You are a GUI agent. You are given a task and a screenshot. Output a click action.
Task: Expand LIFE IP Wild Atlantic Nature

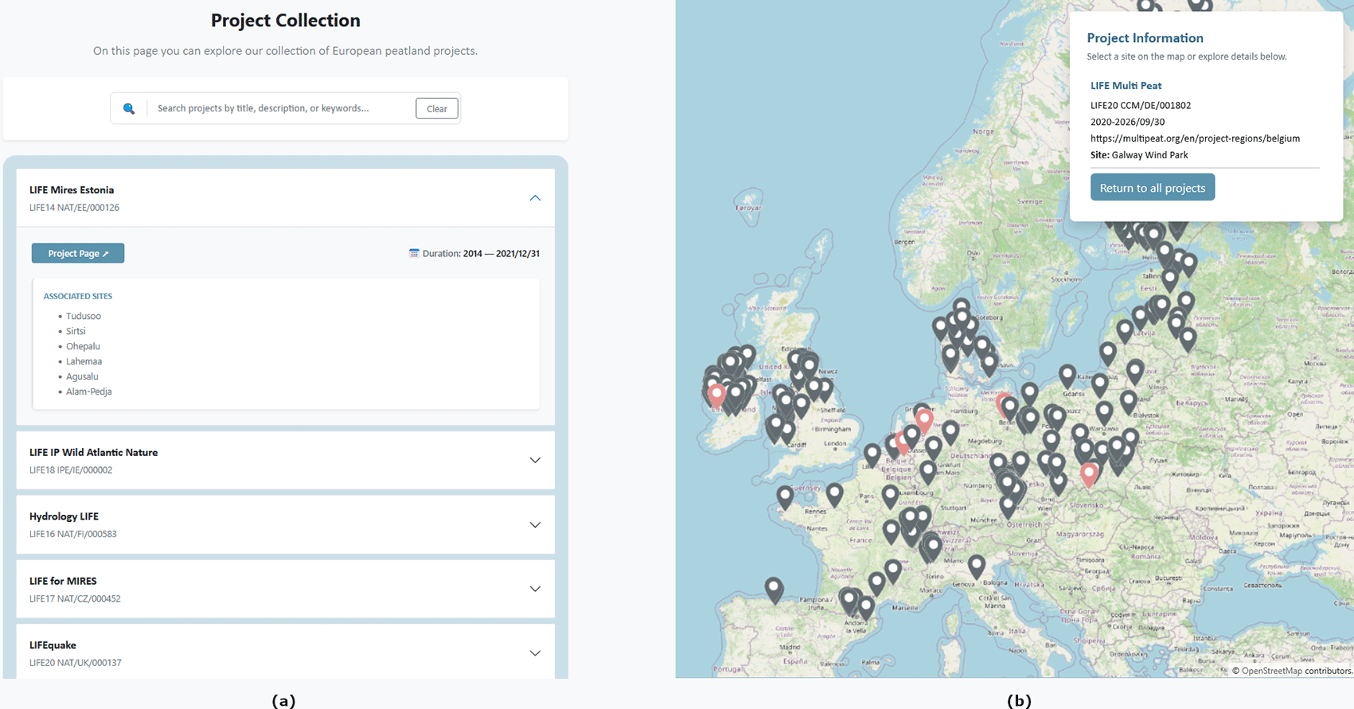click(535, 460)
